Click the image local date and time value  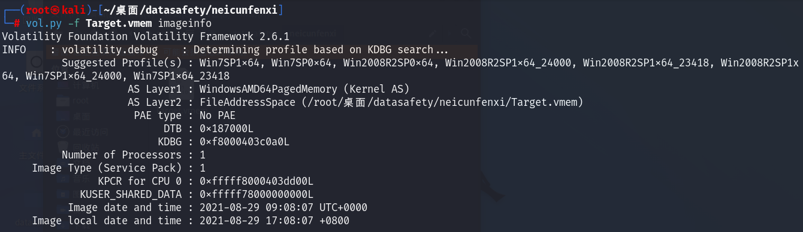[x=274, y=221]
